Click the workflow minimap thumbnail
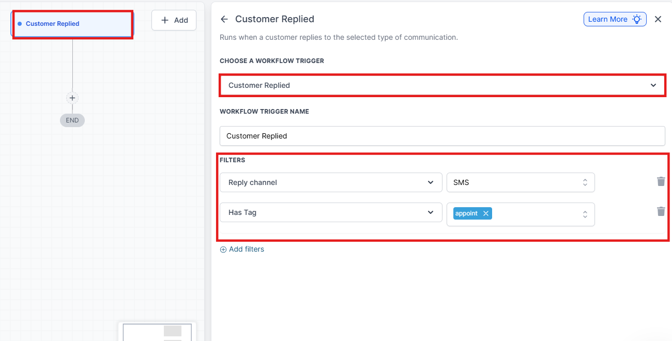Screen dimensions: 672x341 (157, 332)
